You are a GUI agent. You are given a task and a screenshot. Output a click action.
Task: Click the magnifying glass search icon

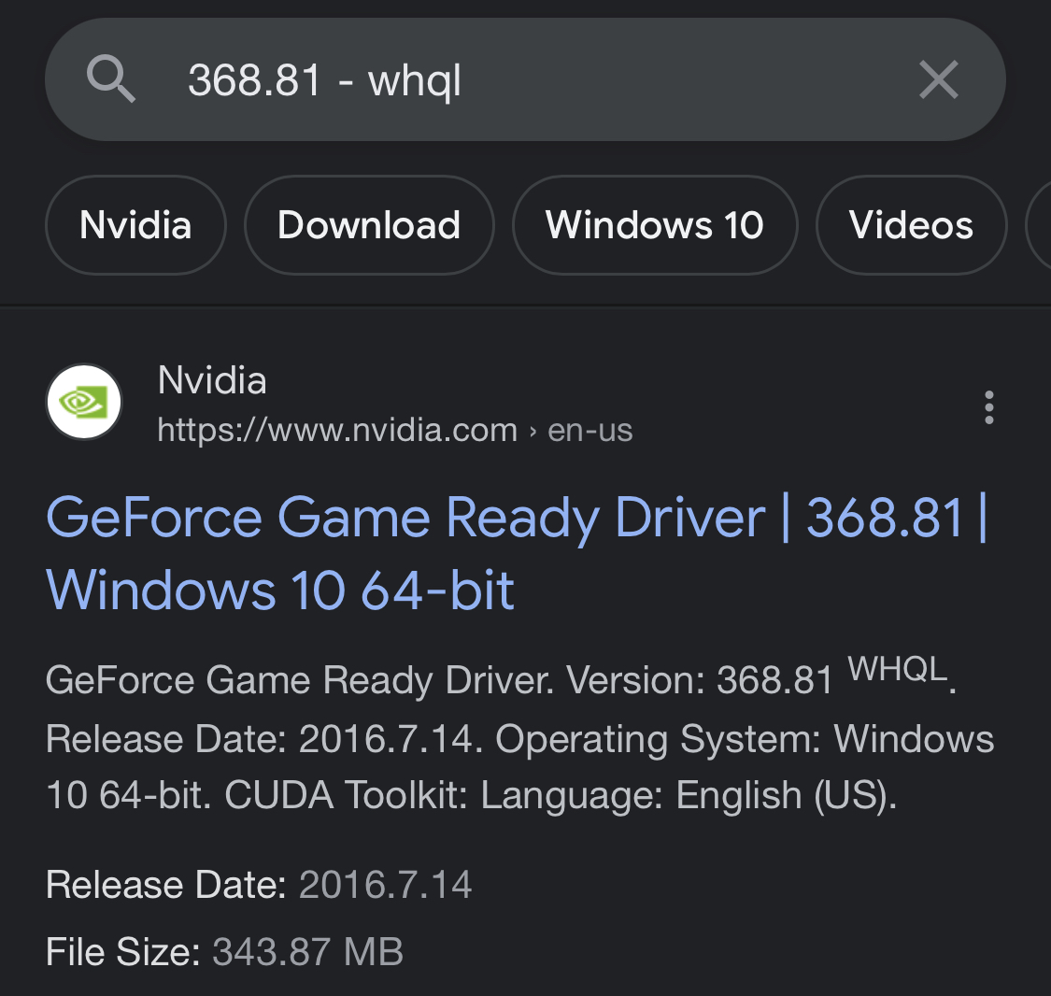111,78
